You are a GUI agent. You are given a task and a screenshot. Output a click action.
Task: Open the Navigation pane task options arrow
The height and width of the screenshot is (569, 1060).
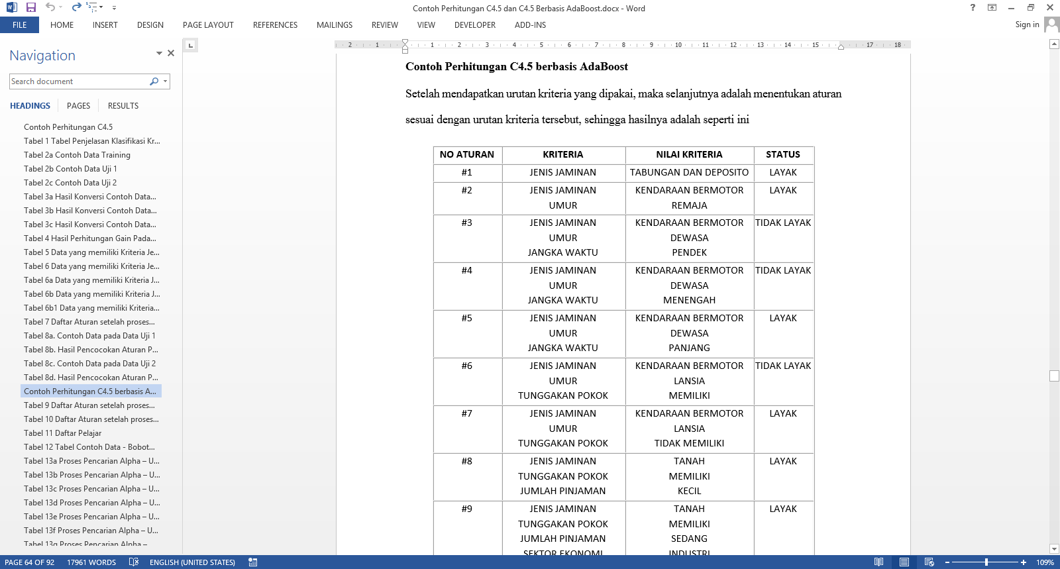[159, 53]
